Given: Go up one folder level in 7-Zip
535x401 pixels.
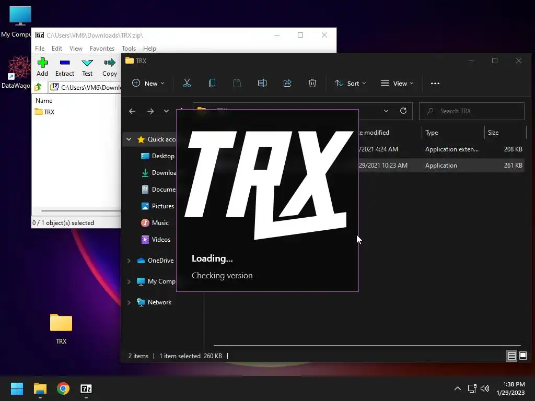Looking at the screenshot, I should [x=38, y=87].
